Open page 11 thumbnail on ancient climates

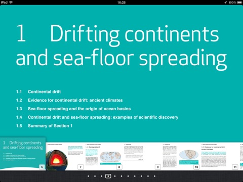(220, 156)
